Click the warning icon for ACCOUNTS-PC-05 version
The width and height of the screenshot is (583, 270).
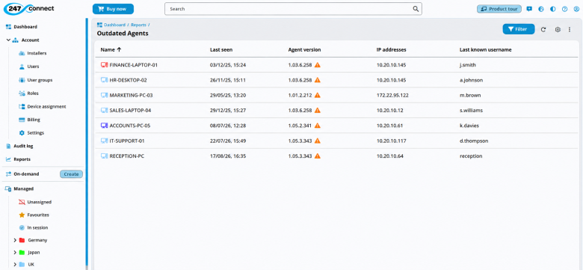pos(317,126)
